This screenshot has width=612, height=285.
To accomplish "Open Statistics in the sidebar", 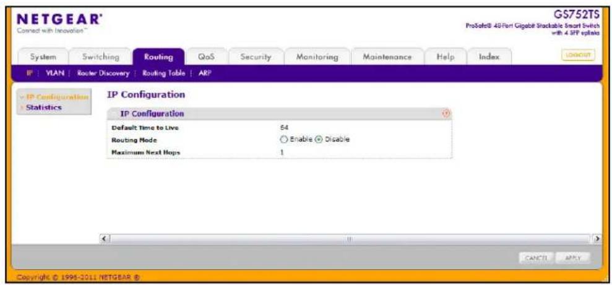I will [44, 107].
